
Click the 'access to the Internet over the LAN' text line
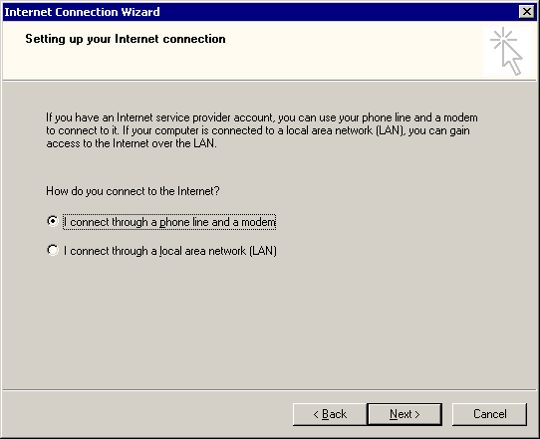click(132, 143)
